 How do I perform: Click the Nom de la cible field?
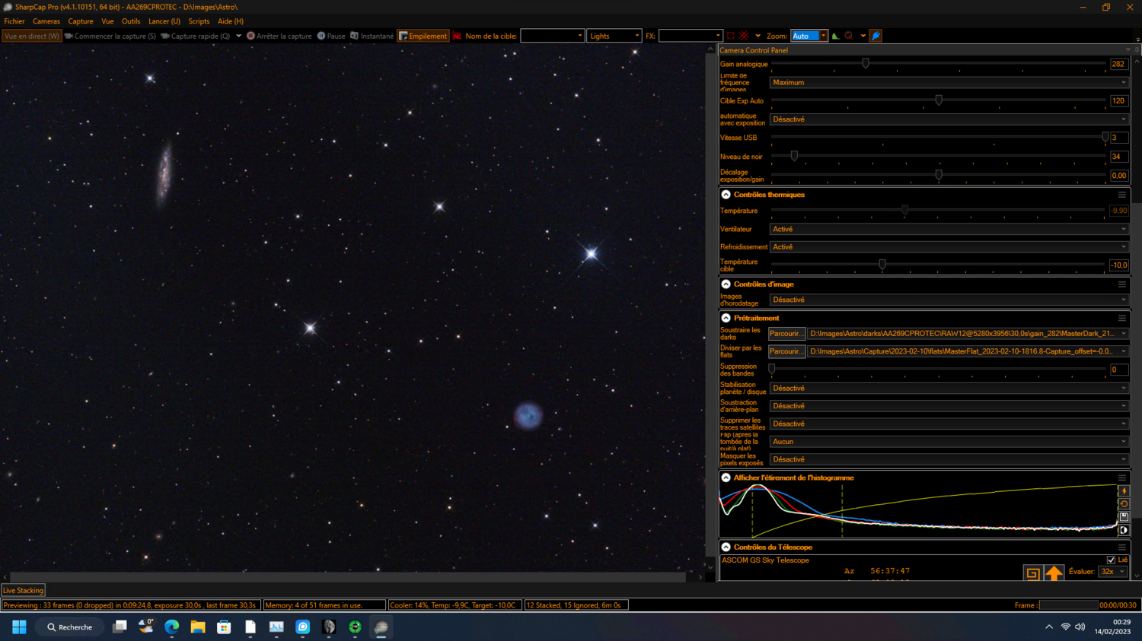click(552, 36)
